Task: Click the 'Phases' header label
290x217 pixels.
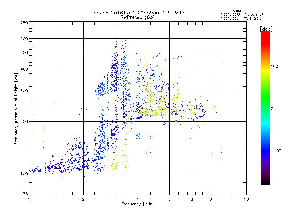Action: [235, 10]
